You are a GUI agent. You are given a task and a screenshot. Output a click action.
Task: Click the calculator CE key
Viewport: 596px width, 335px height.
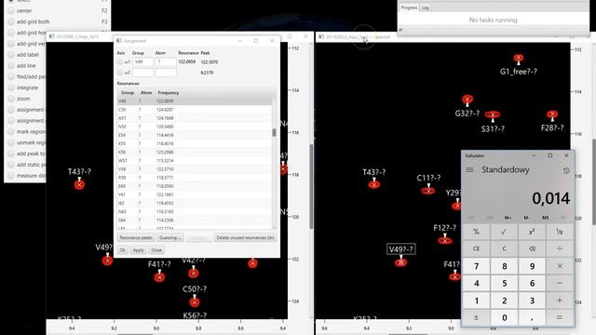[x=476, y=248]
